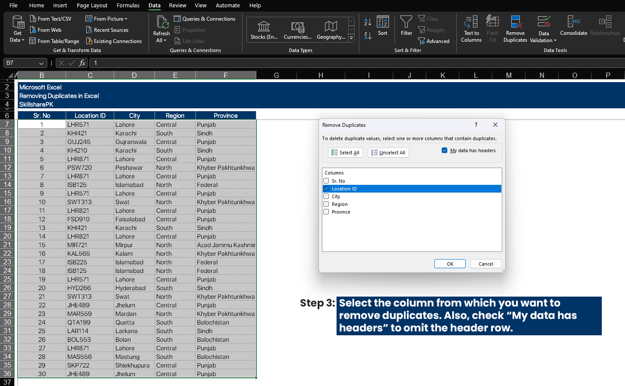625x386 pixels.
Task: Click the insert function fx icon
Action: [82, 63]
